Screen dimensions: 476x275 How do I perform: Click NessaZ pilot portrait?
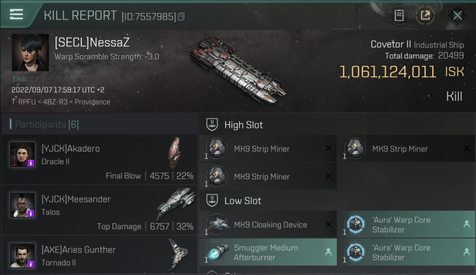pos(30,52)
